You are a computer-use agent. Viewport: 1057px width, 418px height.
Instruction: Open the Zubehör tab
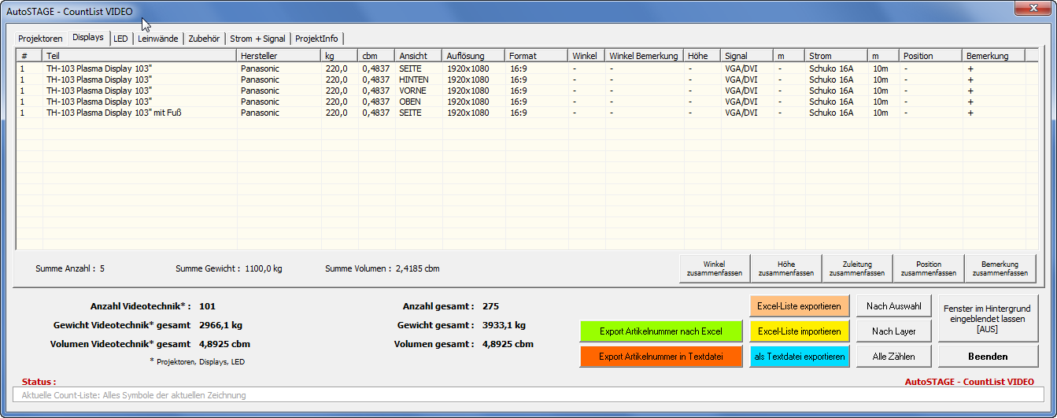click(205, 39)
